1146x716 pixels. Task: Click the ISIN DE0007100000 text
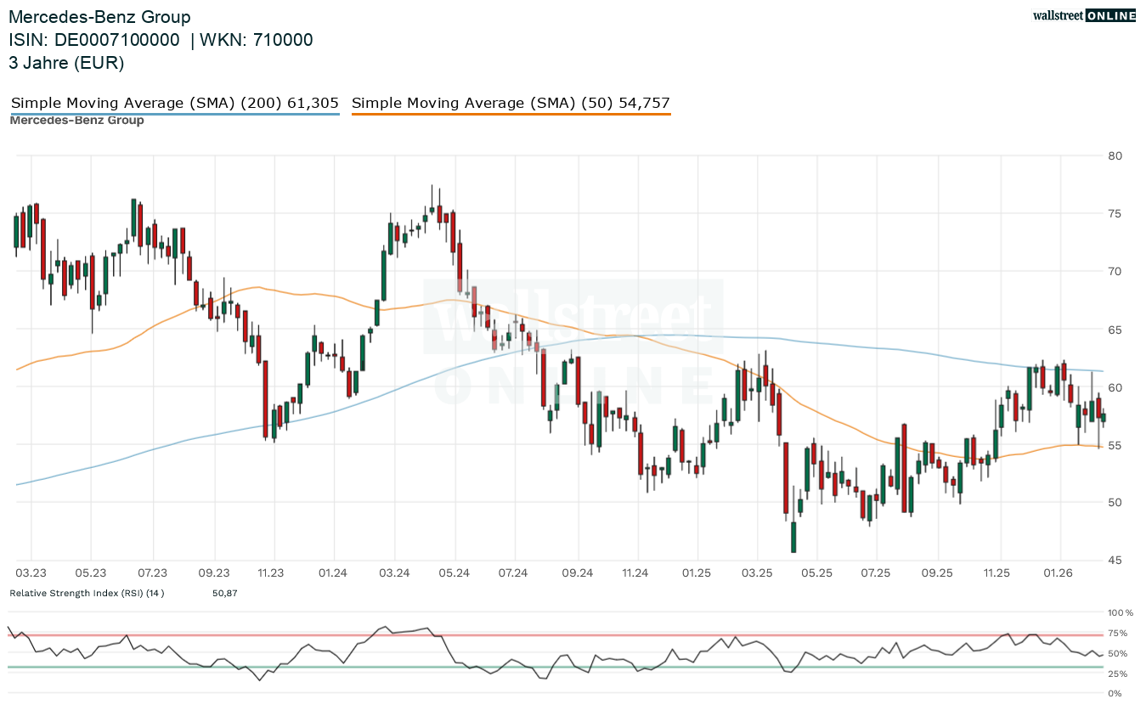point(93,40)
